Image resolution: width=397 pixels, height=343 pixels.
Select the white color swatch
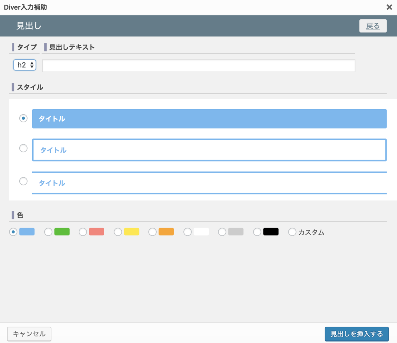(201, 232)
